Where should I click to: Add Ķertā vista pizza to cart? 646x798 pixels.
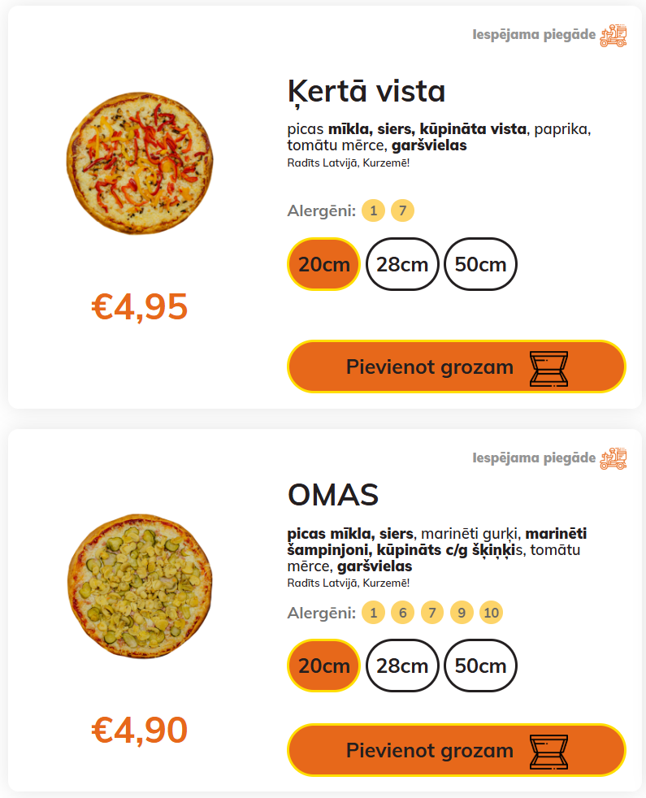(x=431, y=366)
